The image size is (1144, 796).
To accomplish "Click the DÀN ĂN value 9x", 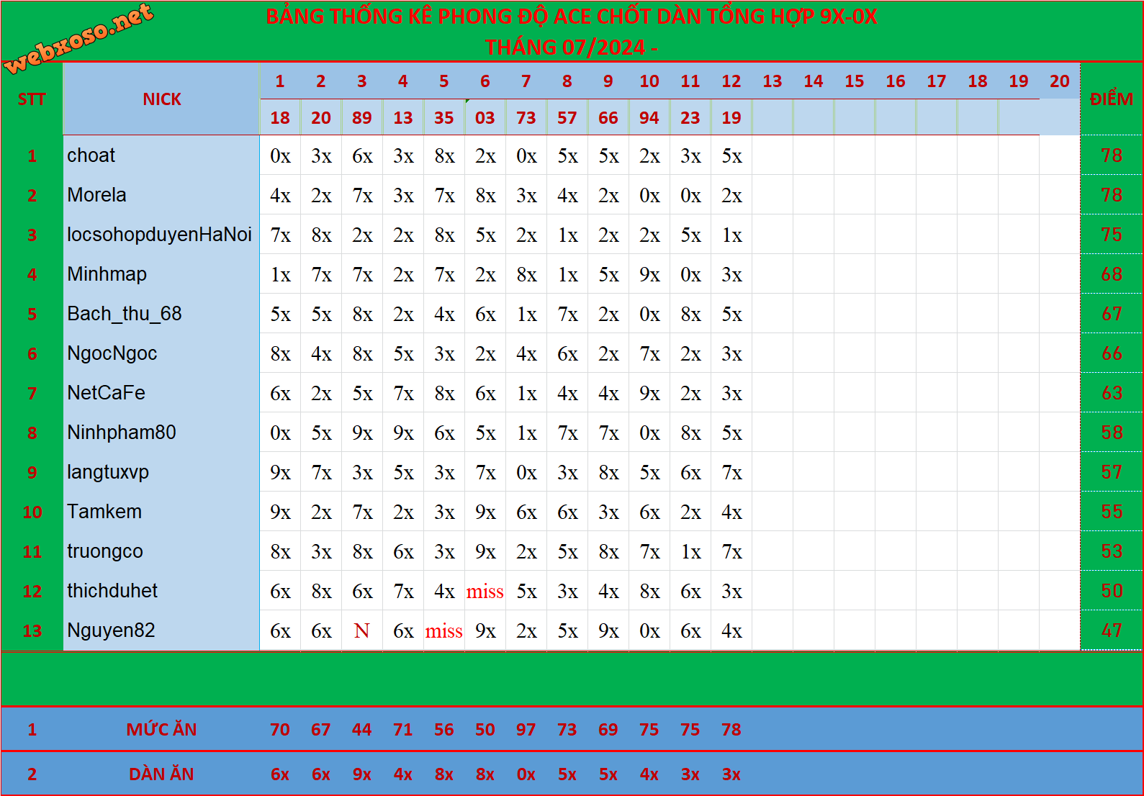I will point(361,774).
